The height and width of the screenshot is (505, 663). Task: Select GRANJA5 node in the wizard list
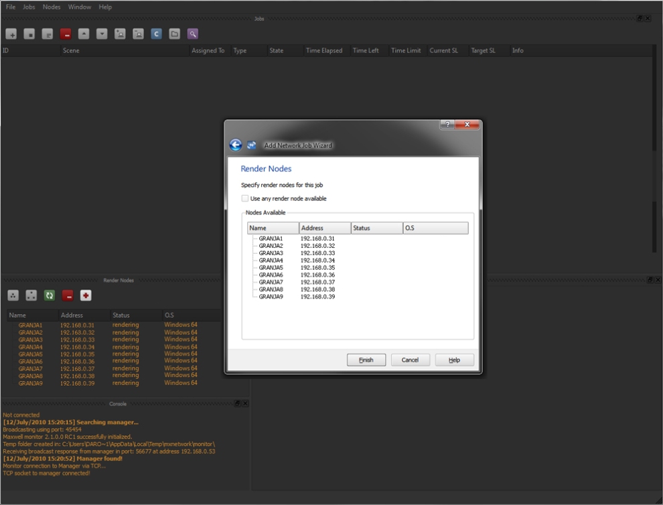[271, 267]
